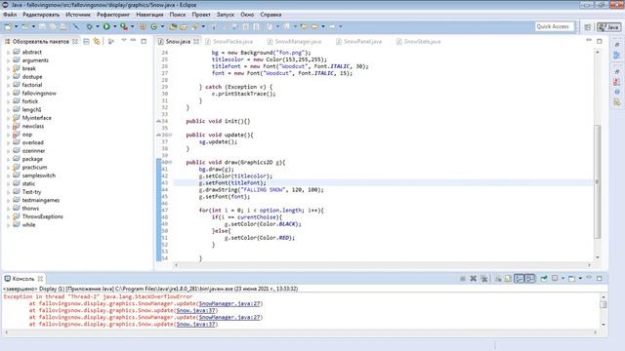Open the Справка menu
This screenshot has width=625, height=351.
(x=271, y=15)
